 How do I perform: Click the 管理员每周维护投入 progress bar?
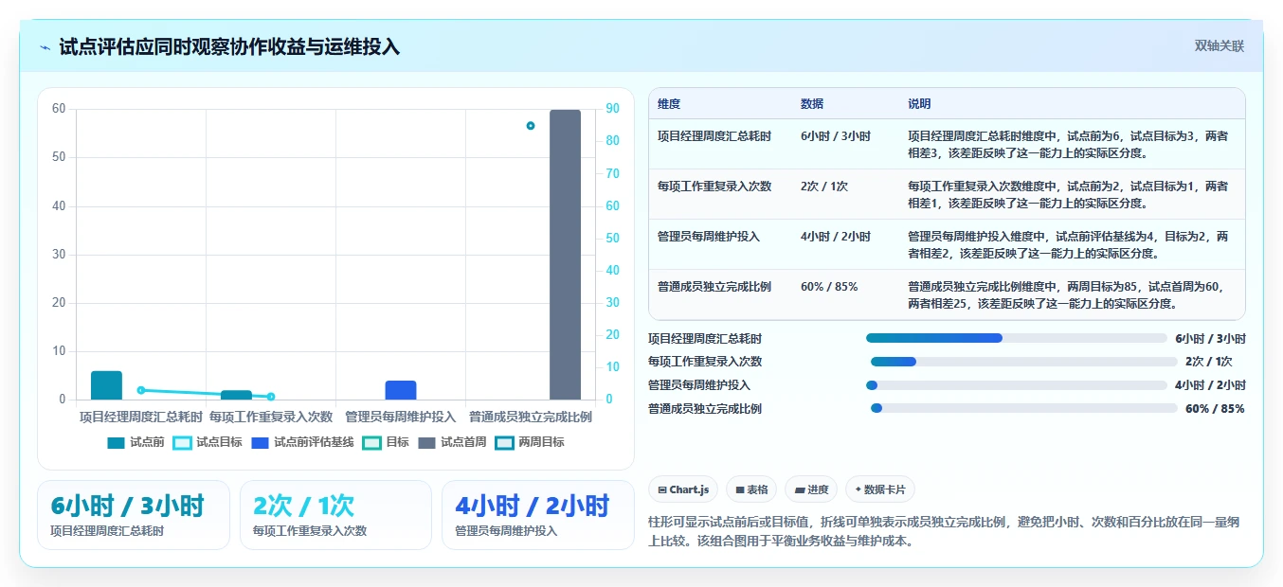coord(1017,385)
